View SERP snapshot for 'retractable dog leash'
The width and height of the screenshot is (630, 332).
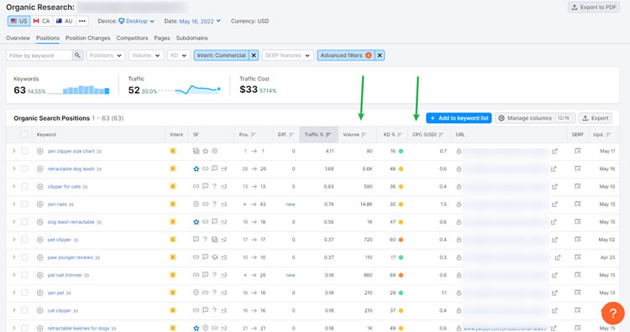[x=577, y=169]
